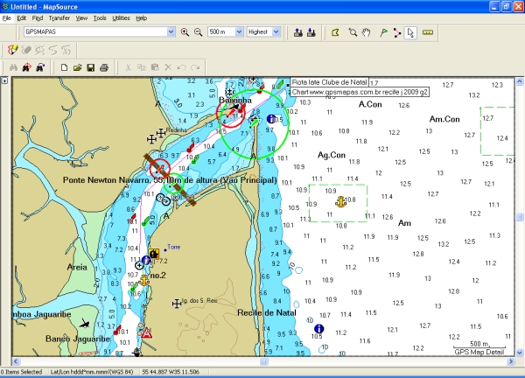Select the Route tool icon
The width and height of the screenshot is (525, 378).
pos(396,32)
